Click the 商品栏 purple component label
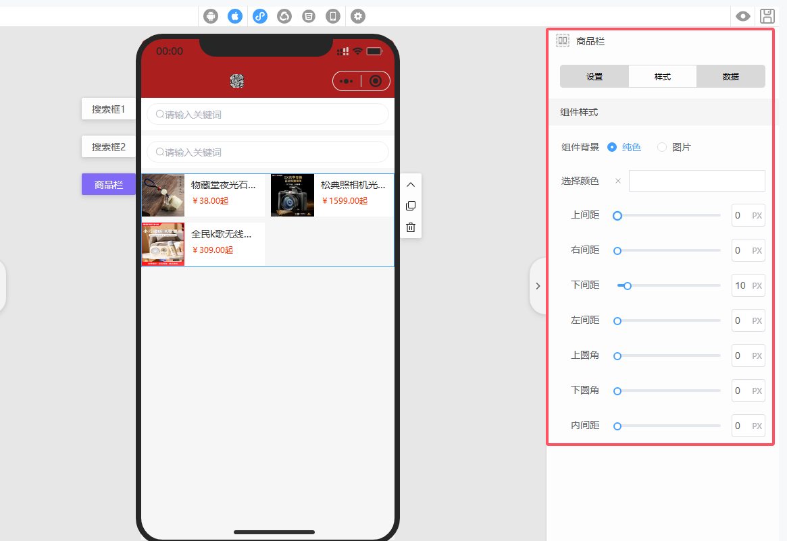The width and height of the screenshot is (787, 541). tap(109, 184)
